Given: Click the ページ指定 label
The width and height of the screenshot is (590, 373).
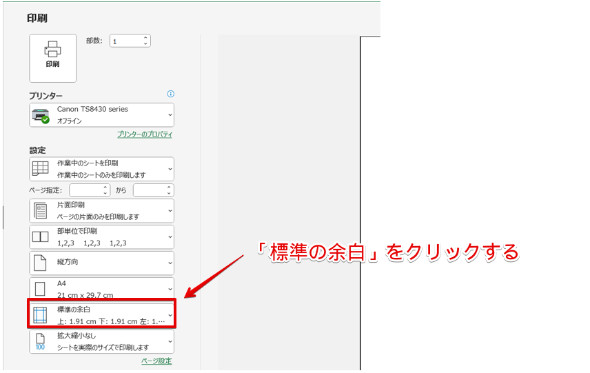Looking at the screenshot, I should pyautogui.click(x=45, y=190).
